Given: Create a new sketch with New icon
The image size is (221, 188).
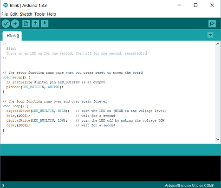Looking at the screenshot, I should click(26, 24).
